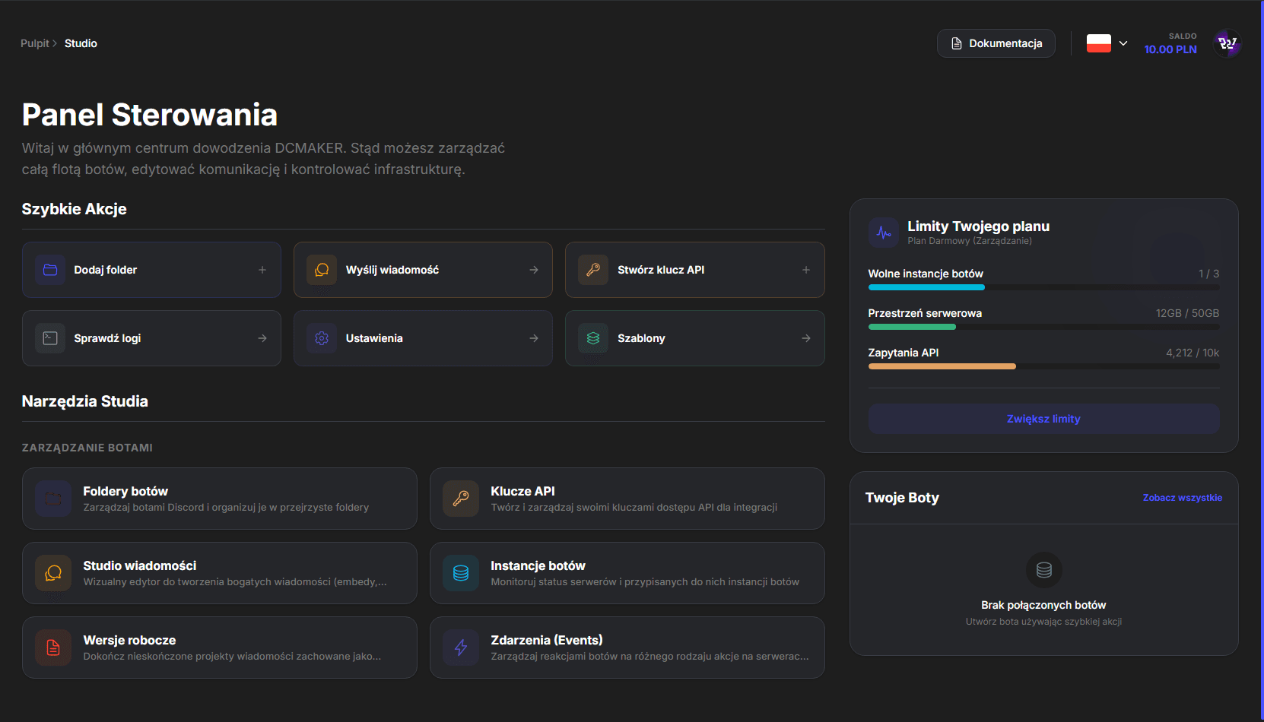Open the Klucze API tool card
The image size is (1264, 722).
(627, 499)
